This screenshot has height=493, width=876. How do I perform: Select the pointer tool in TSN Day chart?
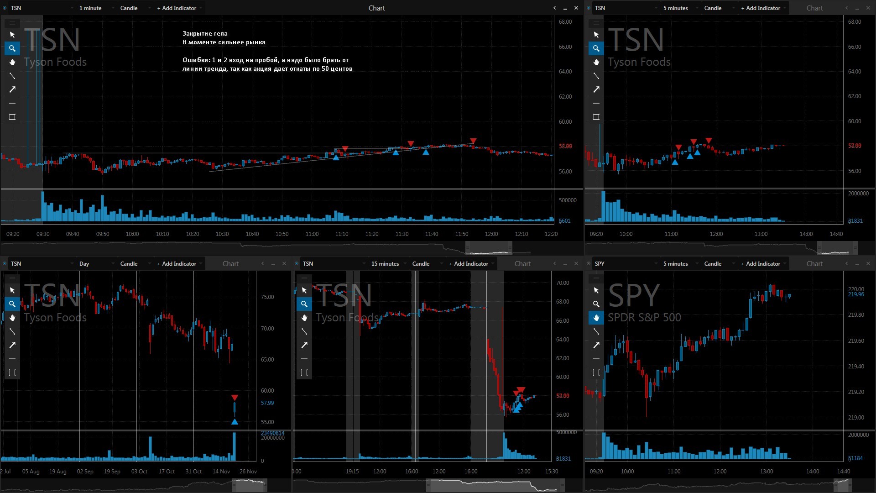coord(12,290)
